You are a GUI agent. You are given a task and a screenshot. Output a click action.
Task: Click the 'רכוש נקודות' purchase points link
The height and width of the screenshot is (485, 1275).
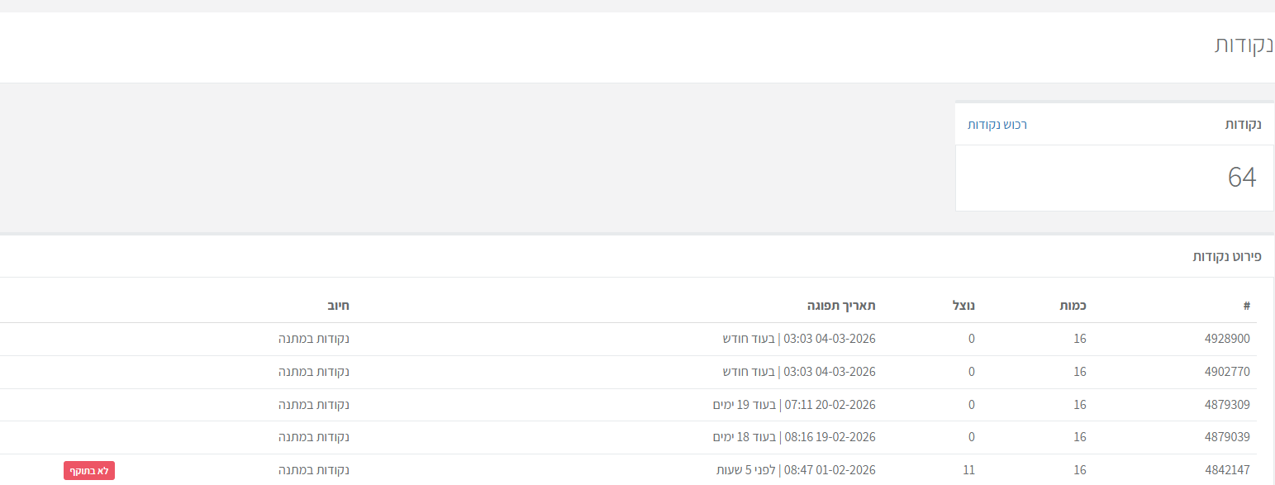tap(997, 125)
